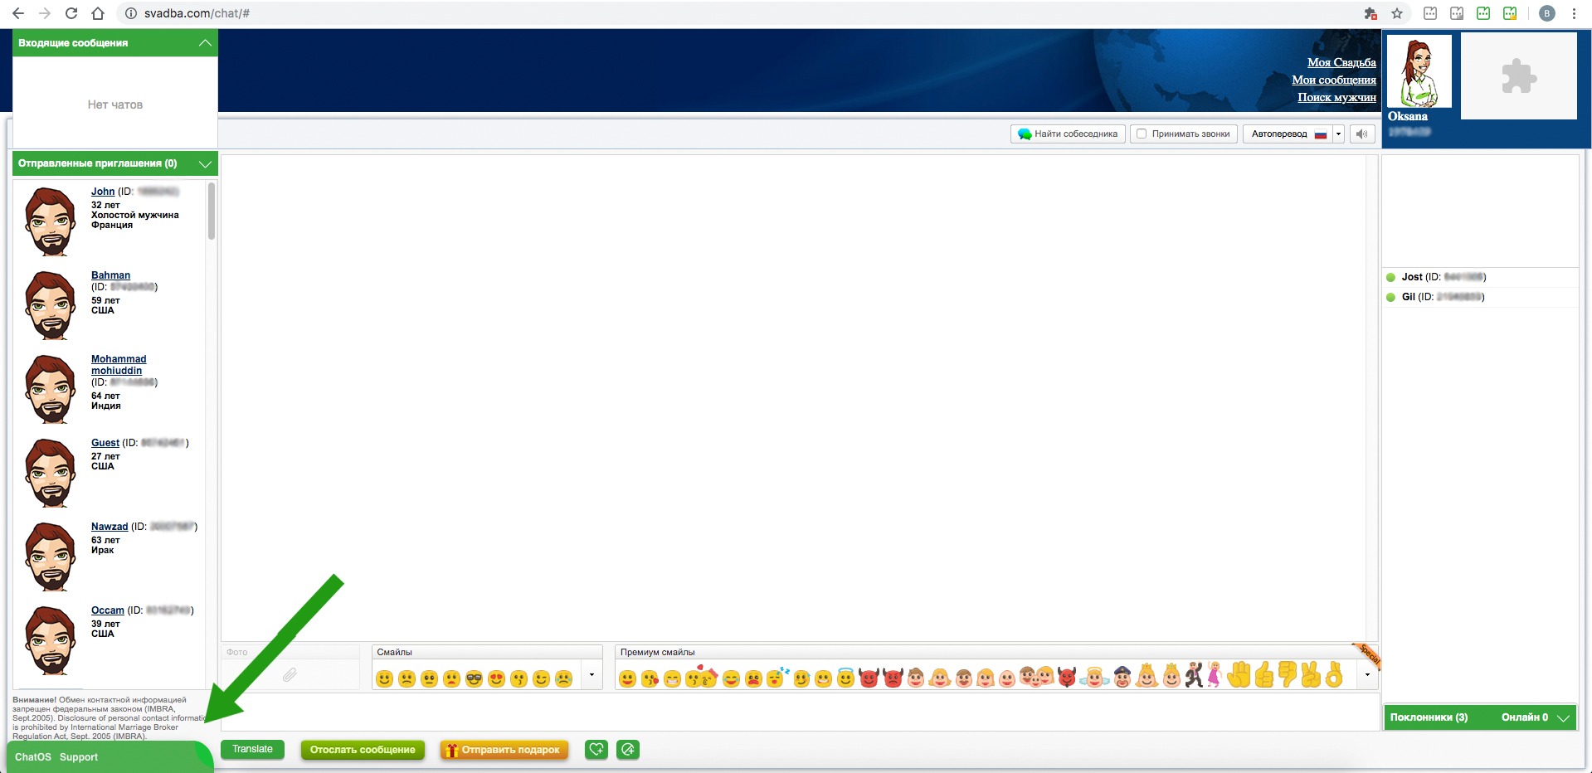This screenshot has height=773, width=1592.
Task: Click the Translate button
Action: click(252, 749)
